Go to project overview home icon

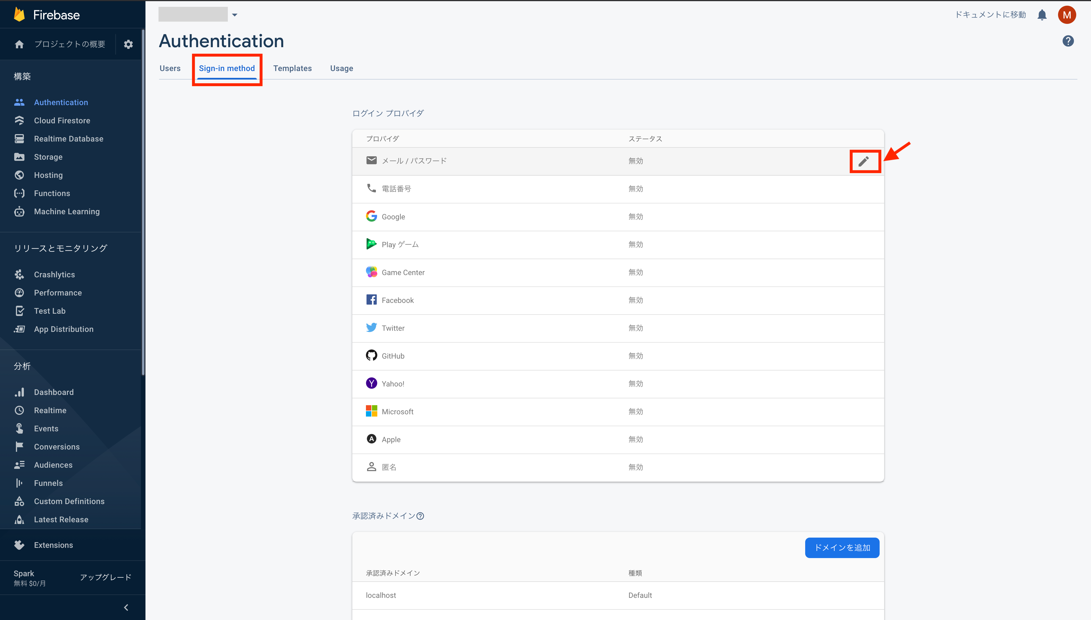point(19,44)
